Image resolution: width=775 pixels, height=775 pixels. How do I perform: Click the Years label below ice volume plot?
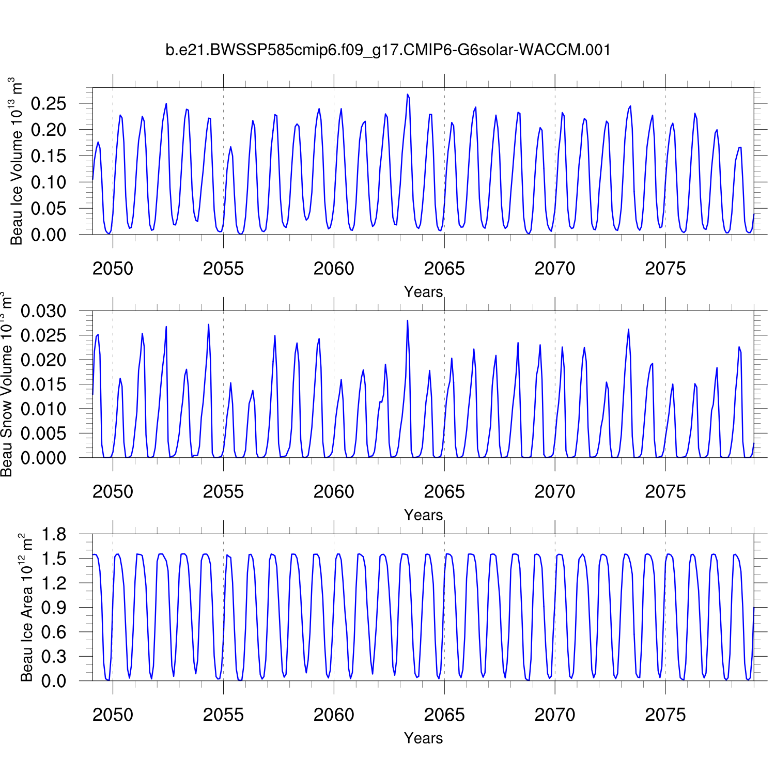coord(423,292)
